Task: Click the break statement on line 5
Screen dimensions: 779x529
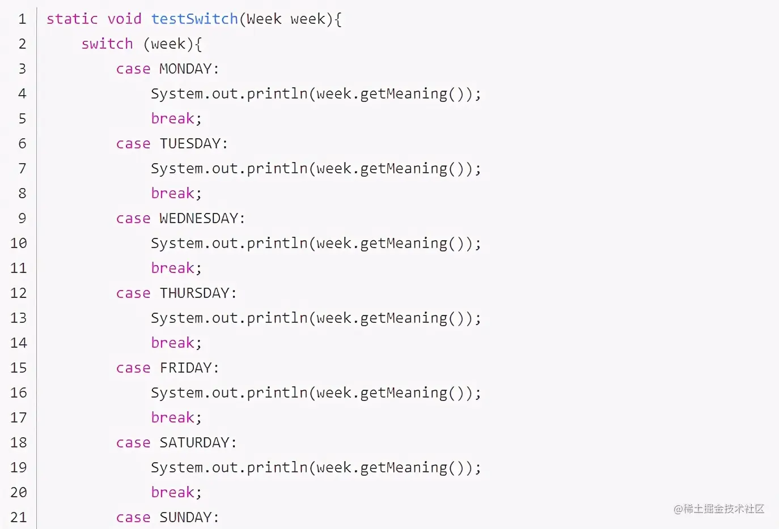Action: click(173, 119)
